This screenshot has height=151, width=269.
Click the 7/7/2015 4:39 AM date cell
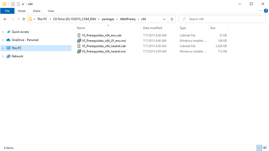(155, 51)
